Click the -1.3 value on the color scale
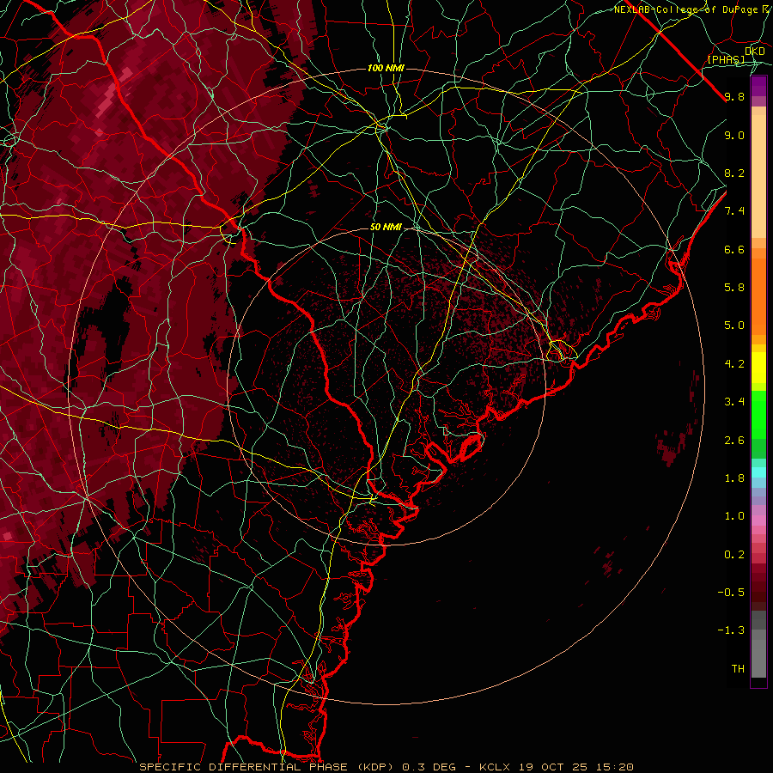773x773 pixels. click(x=731, y=630)
